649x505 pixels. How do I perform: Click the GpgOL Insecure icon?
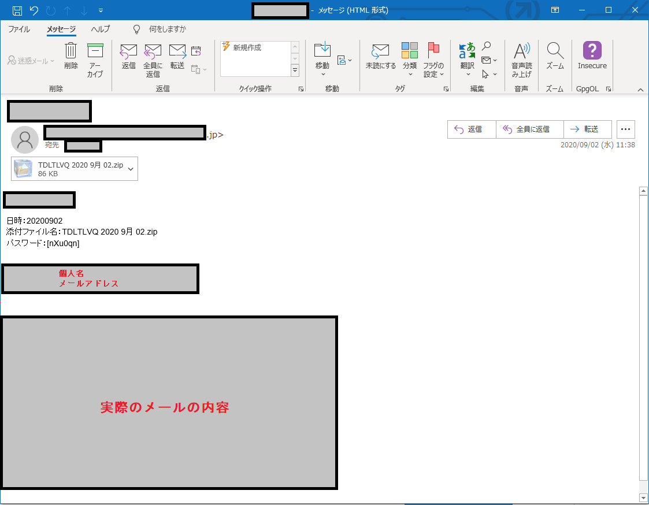click(x=592, y=55)
